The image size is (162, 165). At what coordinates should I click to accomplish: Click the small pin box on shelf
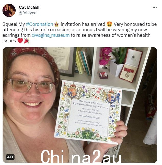[103, 75]
